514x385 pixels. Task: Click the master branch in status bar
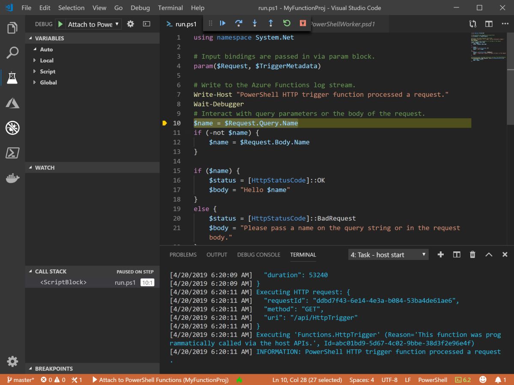[20, 380]
